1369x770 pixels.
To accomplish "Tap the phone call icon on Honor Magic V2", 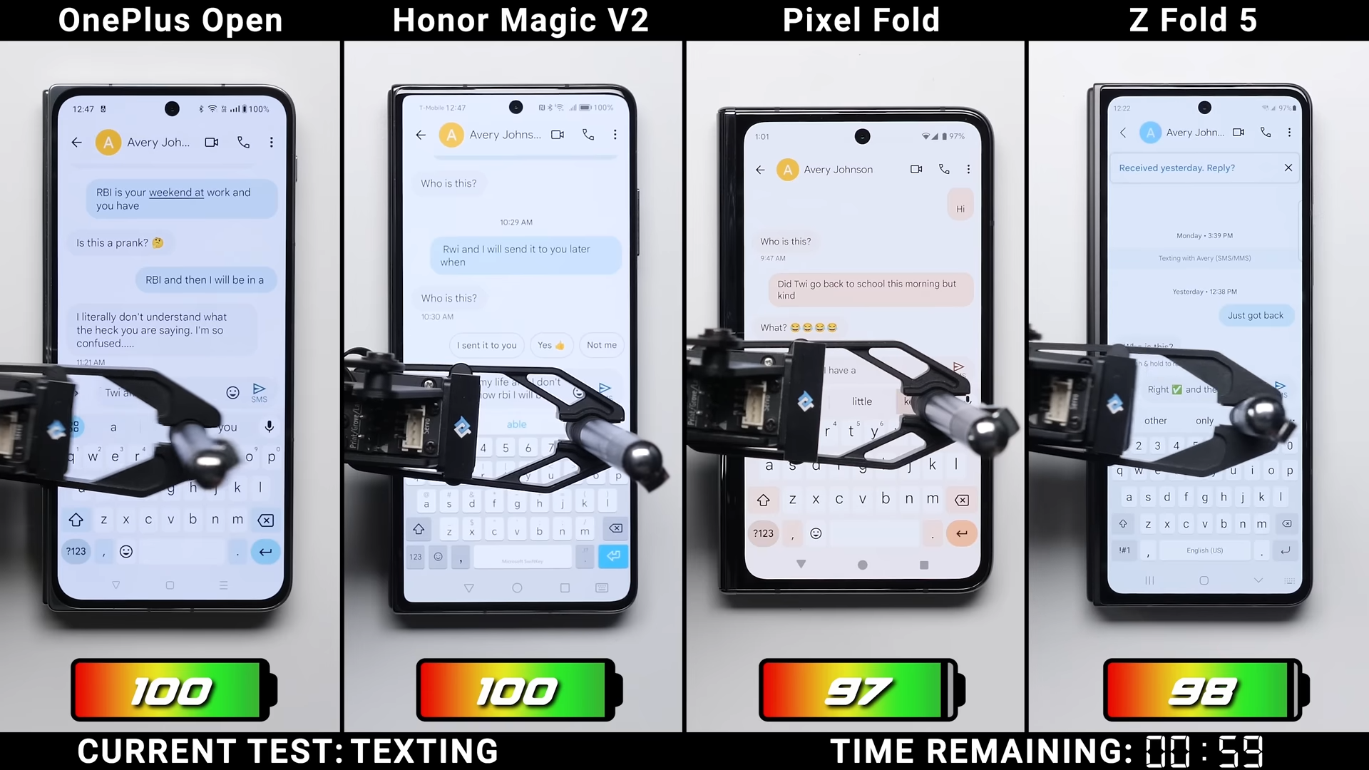I will click(588, 135).
